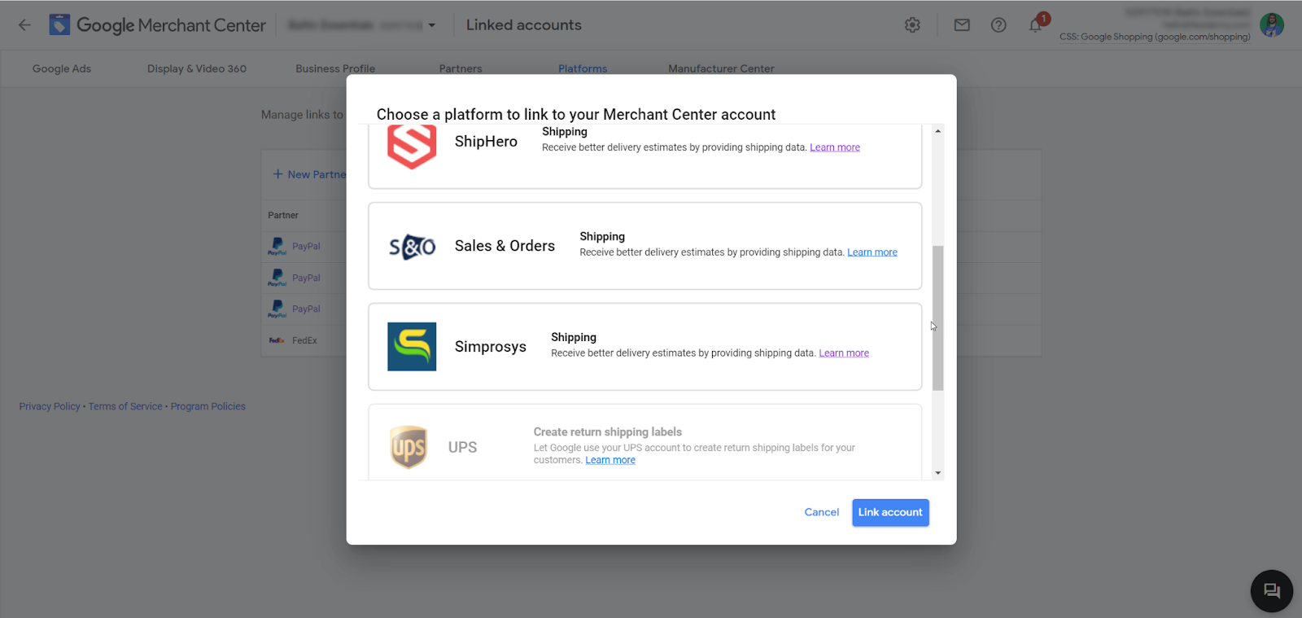Select the Simprosys logo icon
The height and width of the screenshot is (618, 1302).
pyautogui.click(x=412, y=347)
